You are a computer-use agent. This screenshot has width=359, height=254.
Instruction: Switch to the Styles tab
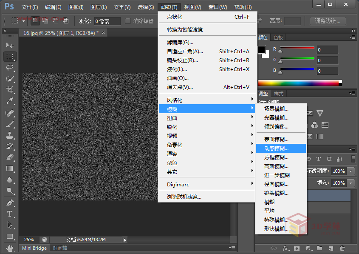(279, 94)
